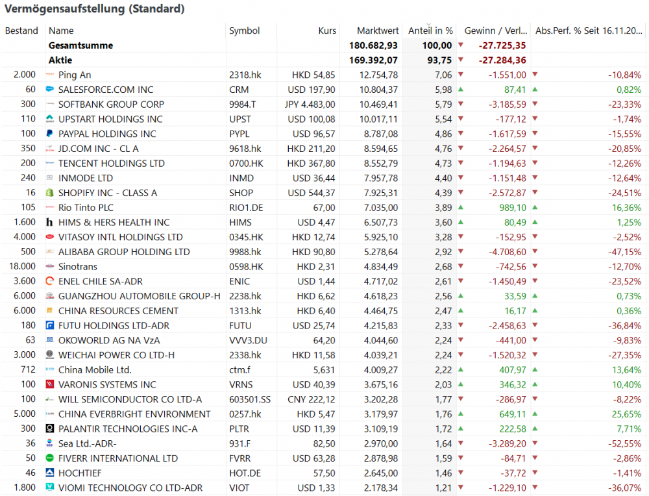Click the total loss -27.725,35
The width and height of the screenshot is (649, 496).
502,45
